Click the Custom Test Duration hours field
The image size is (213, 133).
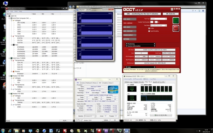[x=151, y=22]
